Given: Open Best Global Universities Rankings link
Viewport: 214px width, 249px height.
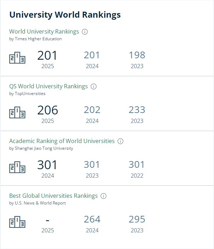Looking at the screenshot, I should pos(53,196).
